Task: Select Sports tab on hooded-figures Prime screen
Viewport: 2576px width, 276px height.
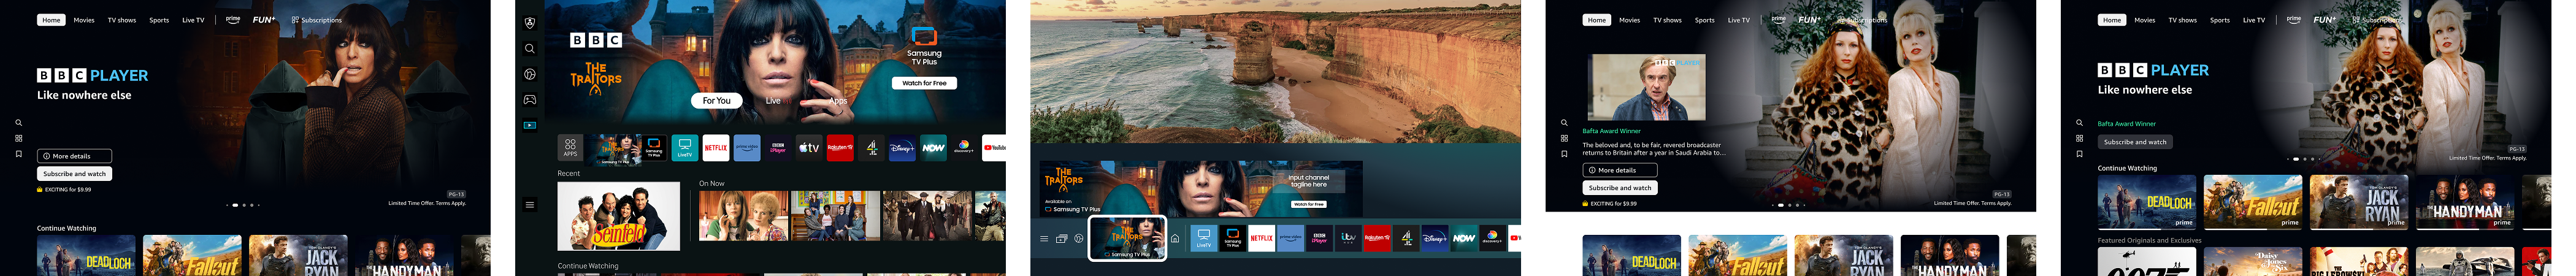Action: coord(159,20)
